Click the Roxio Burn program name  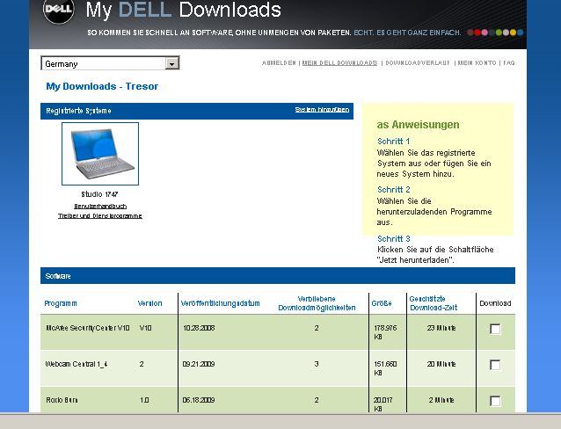[62, 400]
